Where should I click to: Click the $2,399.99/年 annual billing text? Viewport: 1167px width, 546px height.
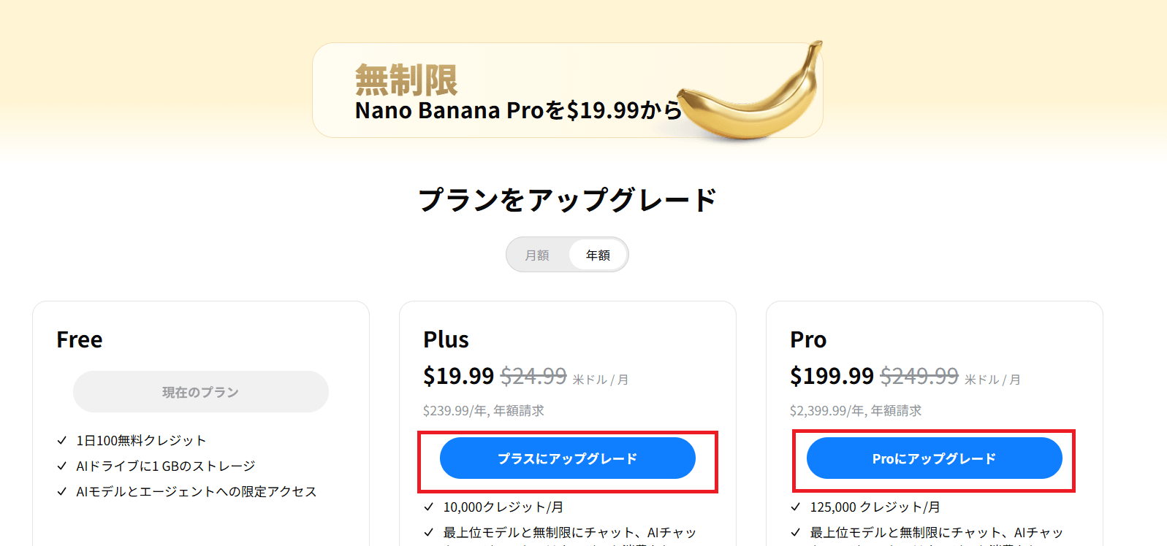coord(855,411)
